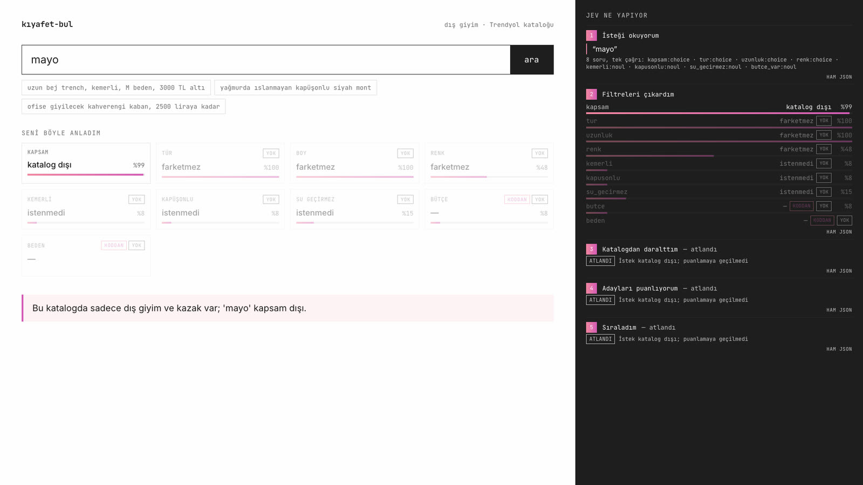The image size is (863, 485).
Task: Click the YOK badge in TÜR card
Action: 271,154
